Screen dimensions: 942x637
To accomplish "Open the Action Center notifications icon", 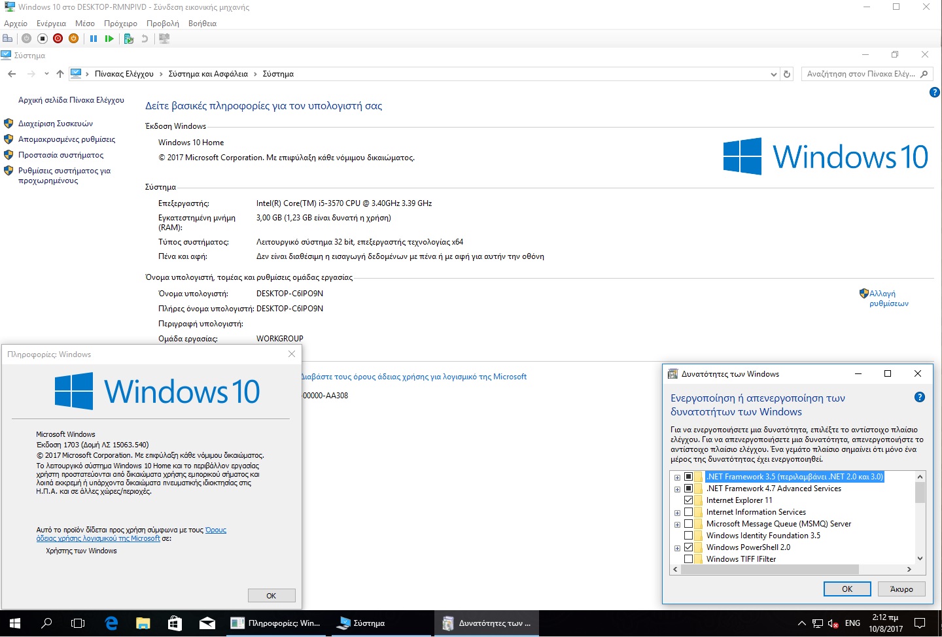I will coord(920,623).
